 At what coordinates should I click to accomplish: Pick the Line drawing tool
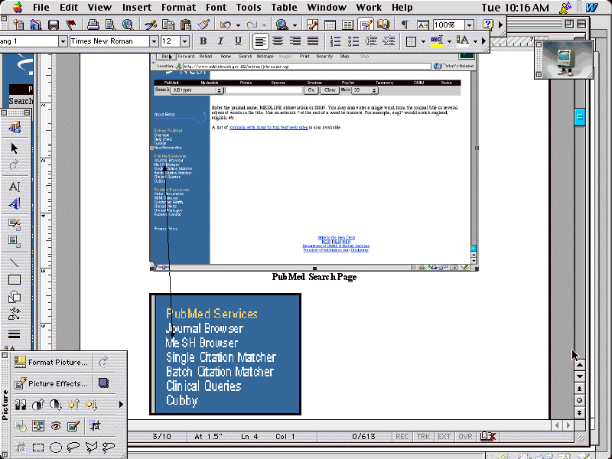(x=15, y=262)
